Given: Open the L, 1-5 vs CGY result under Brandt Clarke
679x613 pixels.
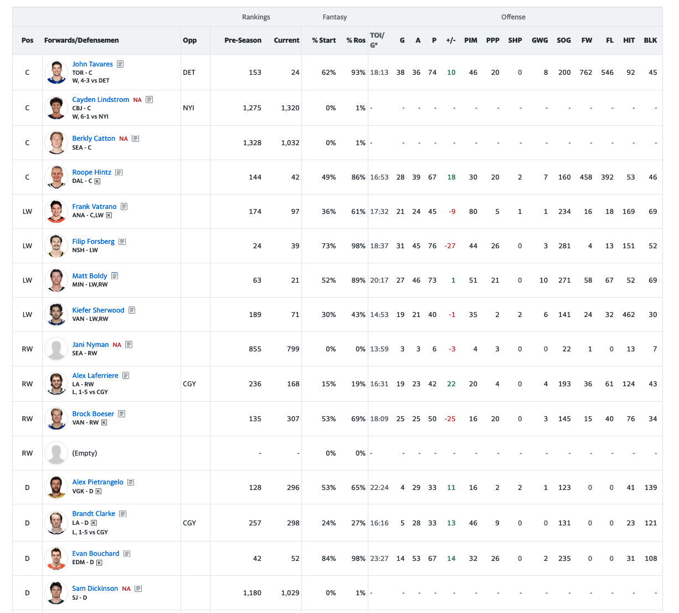Looking at the screenshot, I should [x=90, y=532].
